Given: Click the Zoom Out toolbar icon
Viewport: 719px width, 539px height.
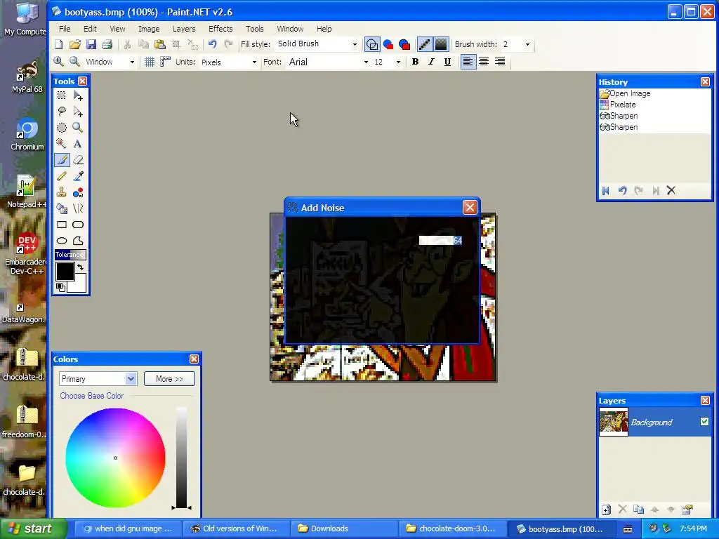Looking at the screenshot, I should 74,62.
